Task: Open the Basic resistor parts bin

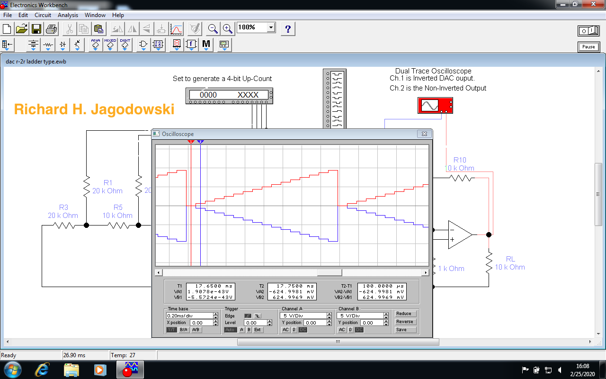Action: (48, 45)
